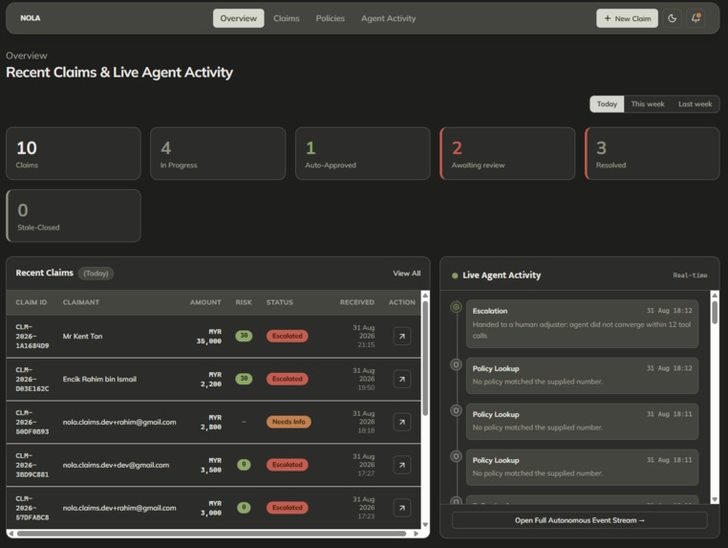This screenshot has width=728, height=548.
Task: Click the Escalation timeline marker icon
Action: coord(456,307)
